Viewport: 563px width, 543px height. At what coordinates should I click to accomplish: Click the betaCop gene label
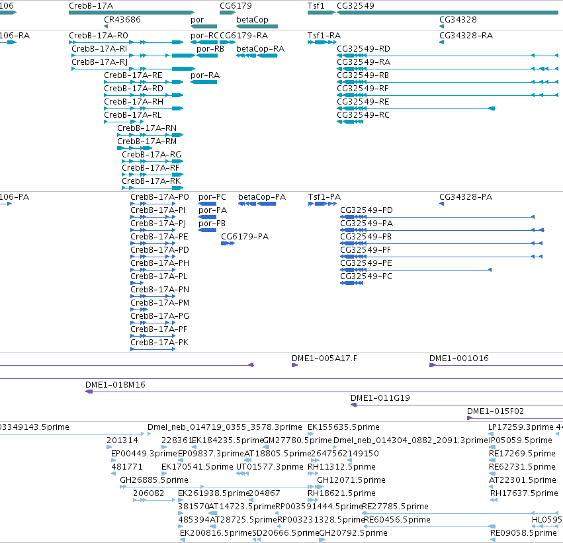click(x=252, y=19)
